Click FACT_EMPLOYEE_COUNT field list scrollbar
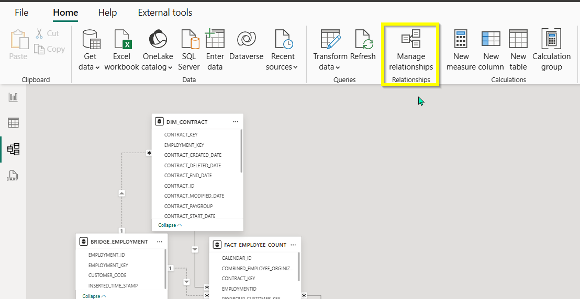Viewport: 580px width, 299px height. click(x=299, y=267)
